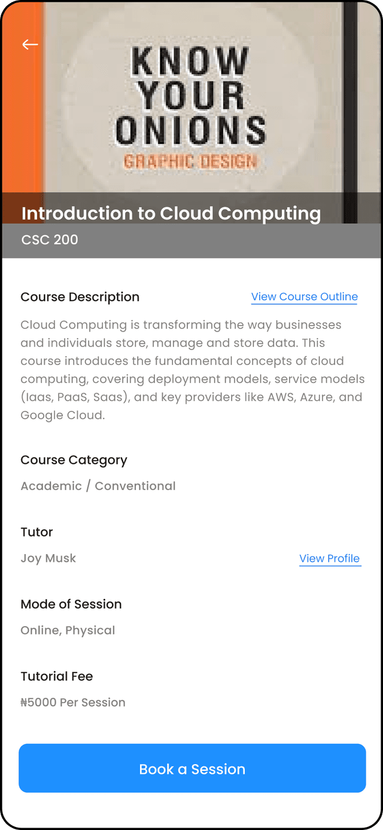Tap the back arrow icon
This screenshot has height=830, width=383.
tap(30, 44)
